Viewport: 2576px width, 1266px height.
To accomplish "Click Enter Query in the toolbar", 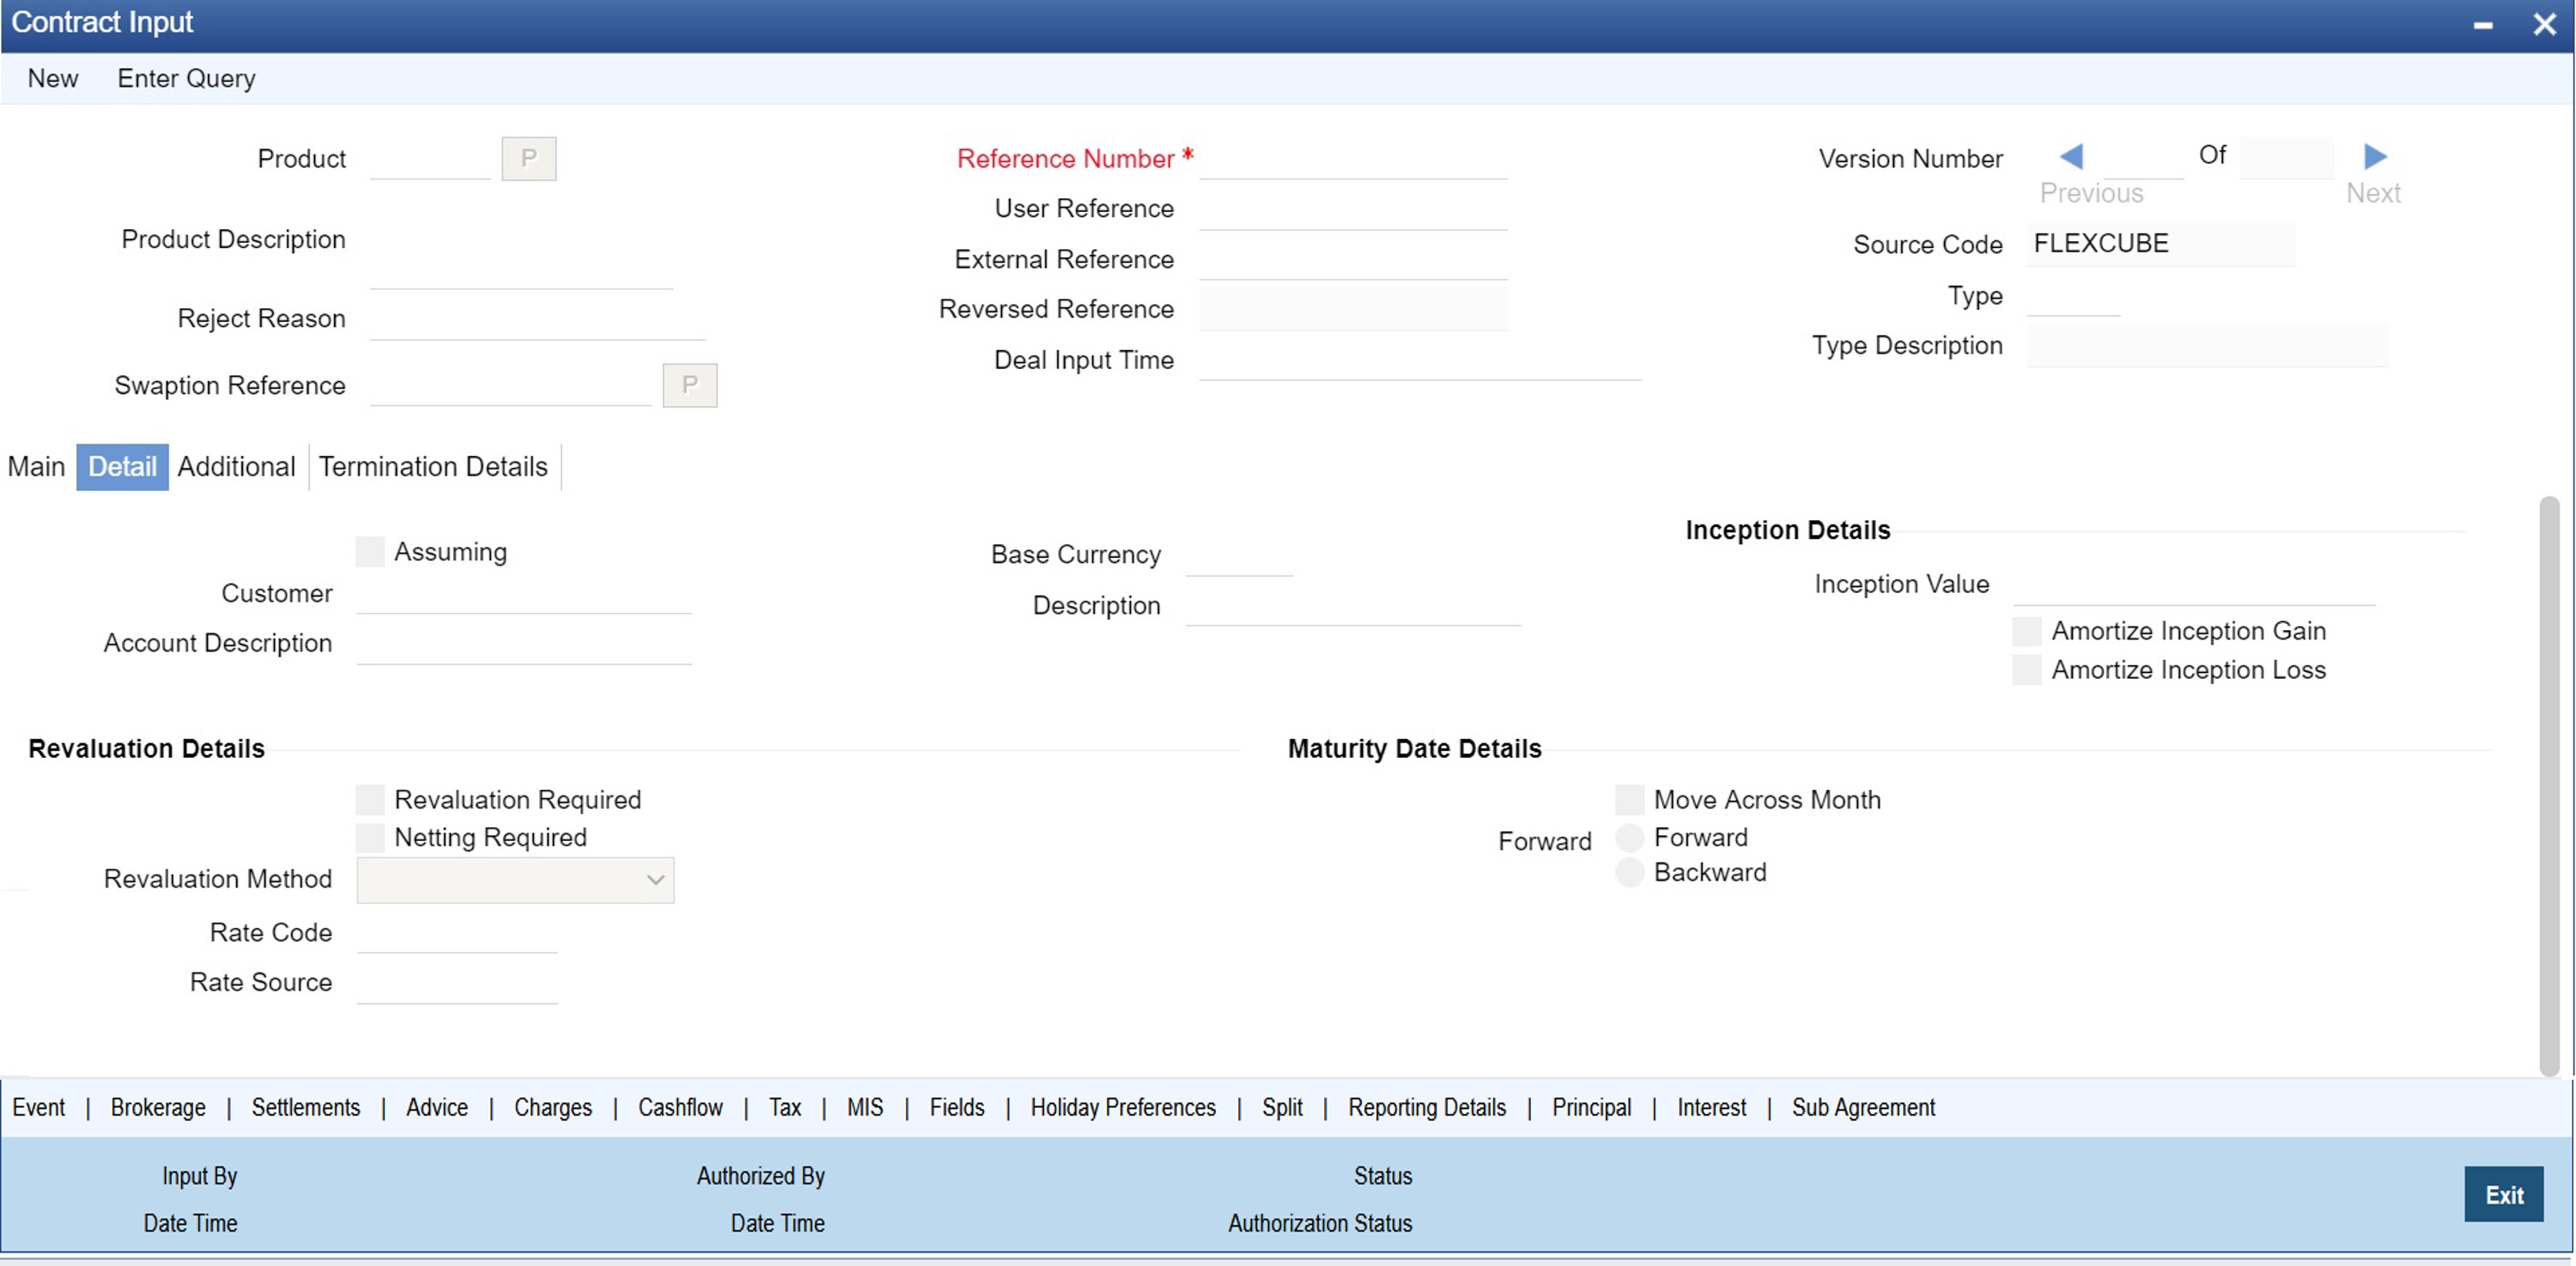I will tap(186, 78).
